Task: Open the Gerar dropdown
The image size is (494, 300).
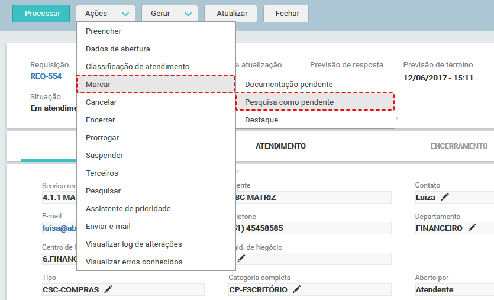Action: point(169,14)
